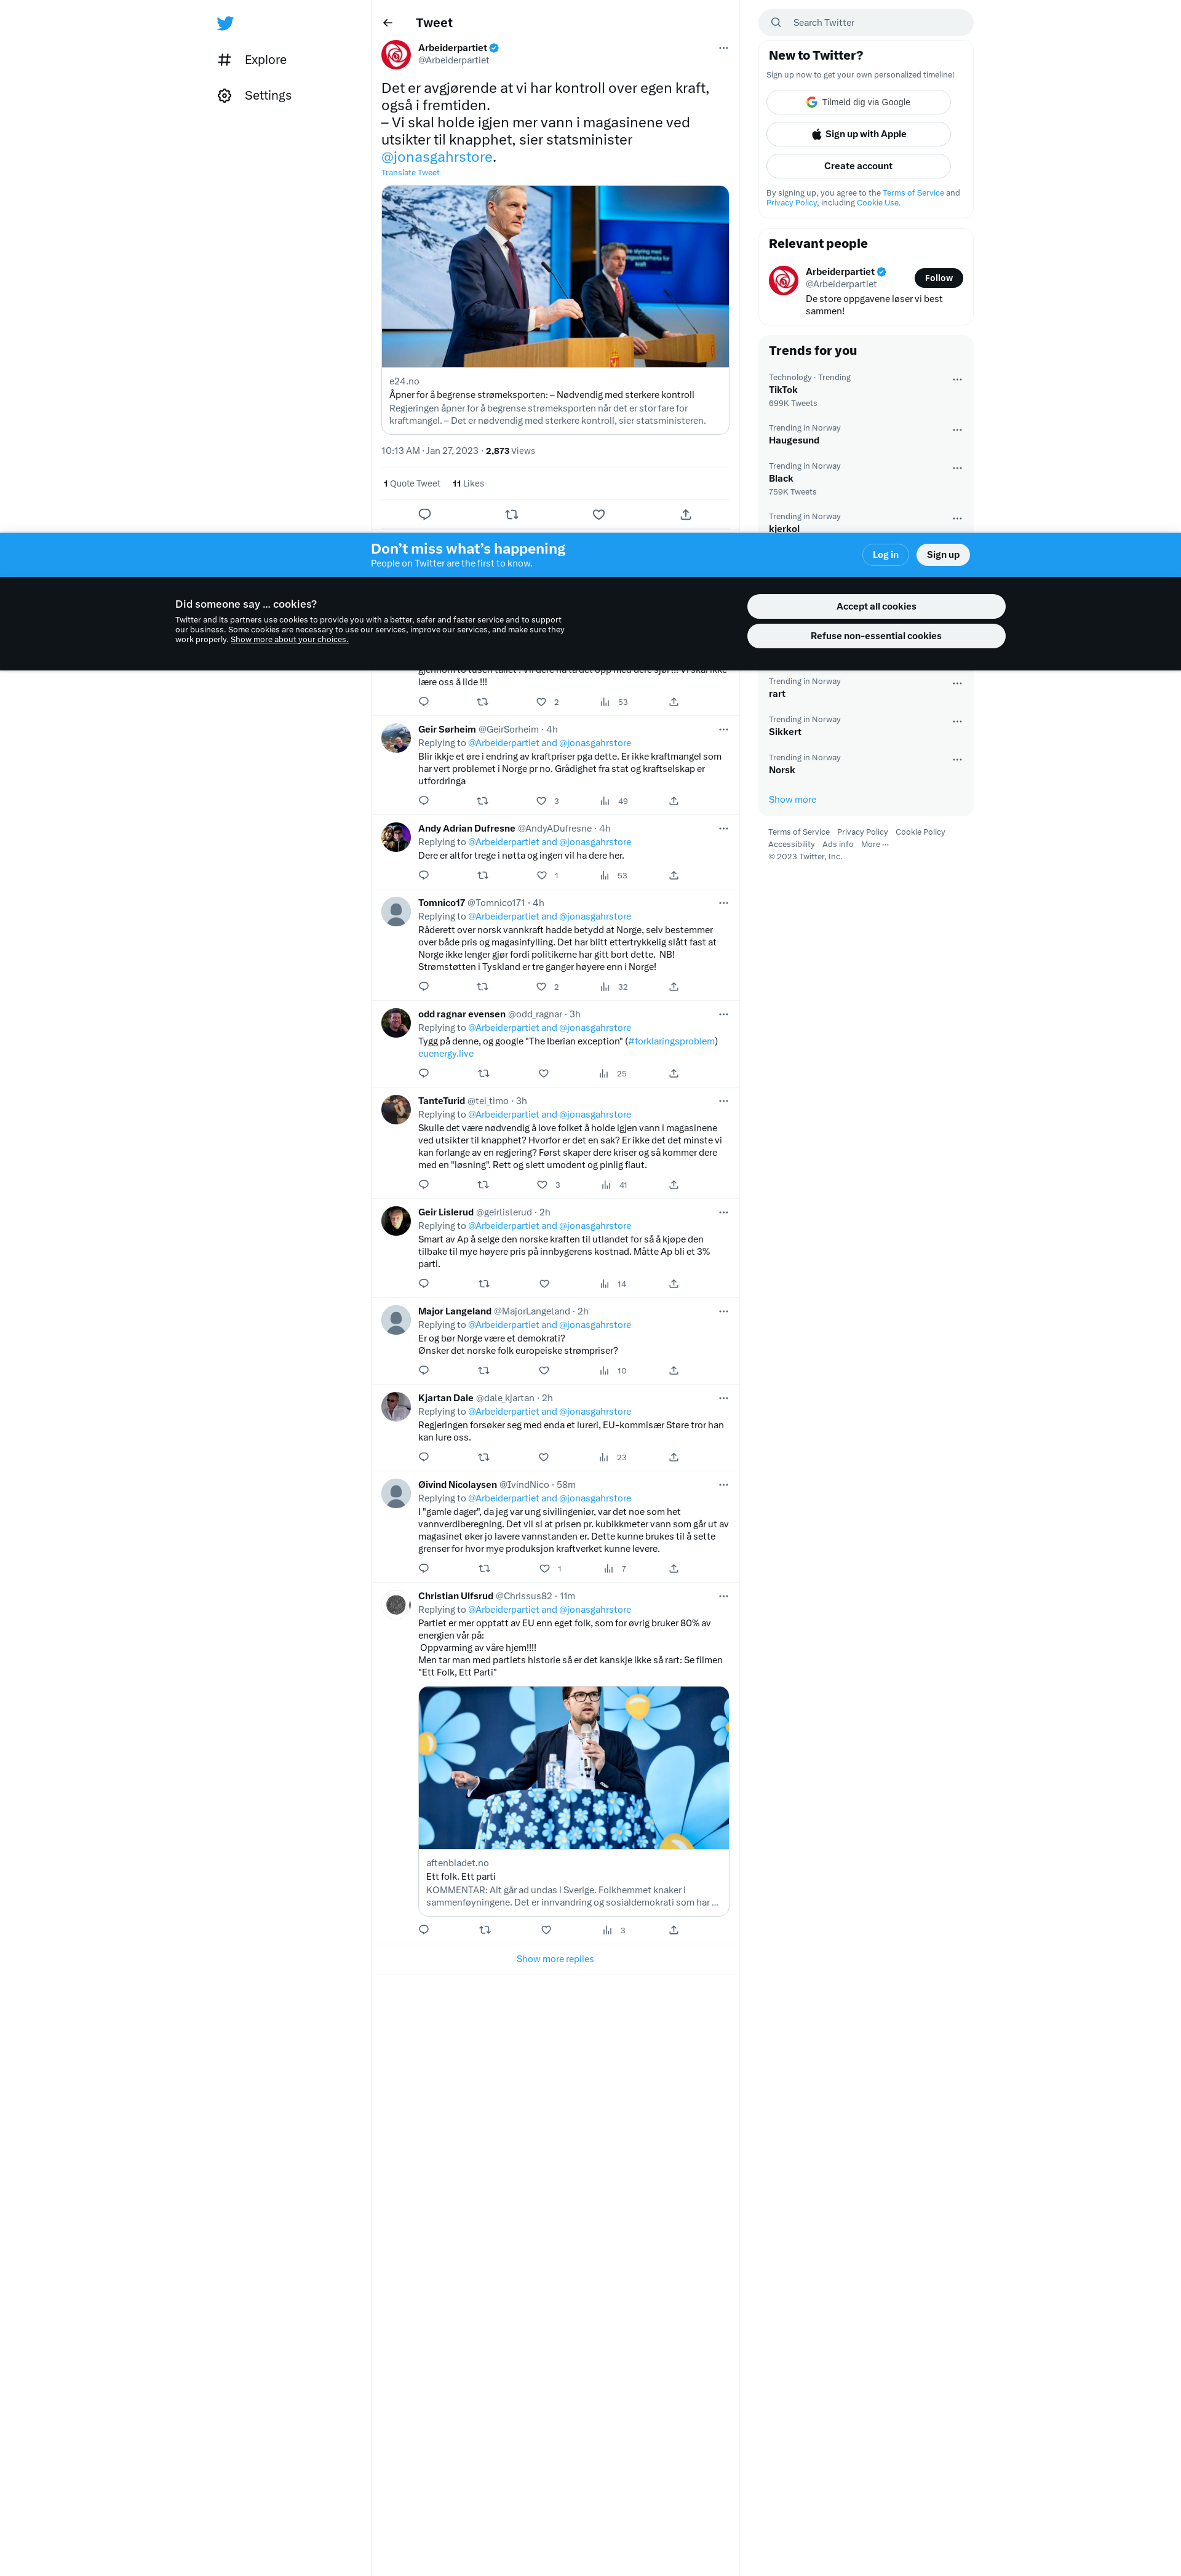
Task: Open more menu for TikTok trend
Action: 957,380
